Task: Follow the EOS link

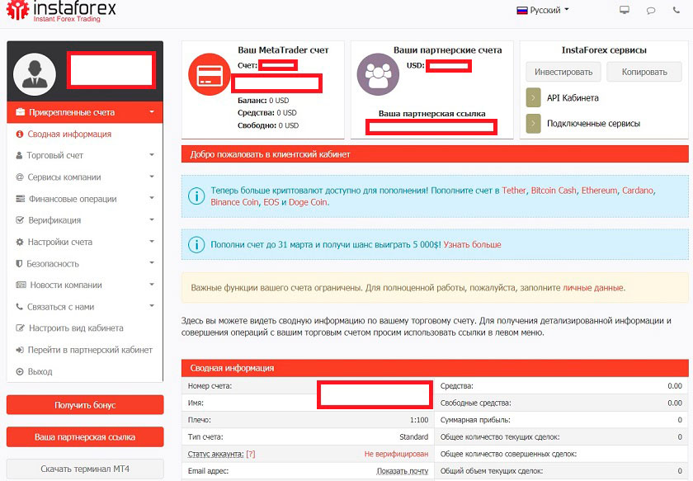Action: pyautogui.click(x=271, y=202)
